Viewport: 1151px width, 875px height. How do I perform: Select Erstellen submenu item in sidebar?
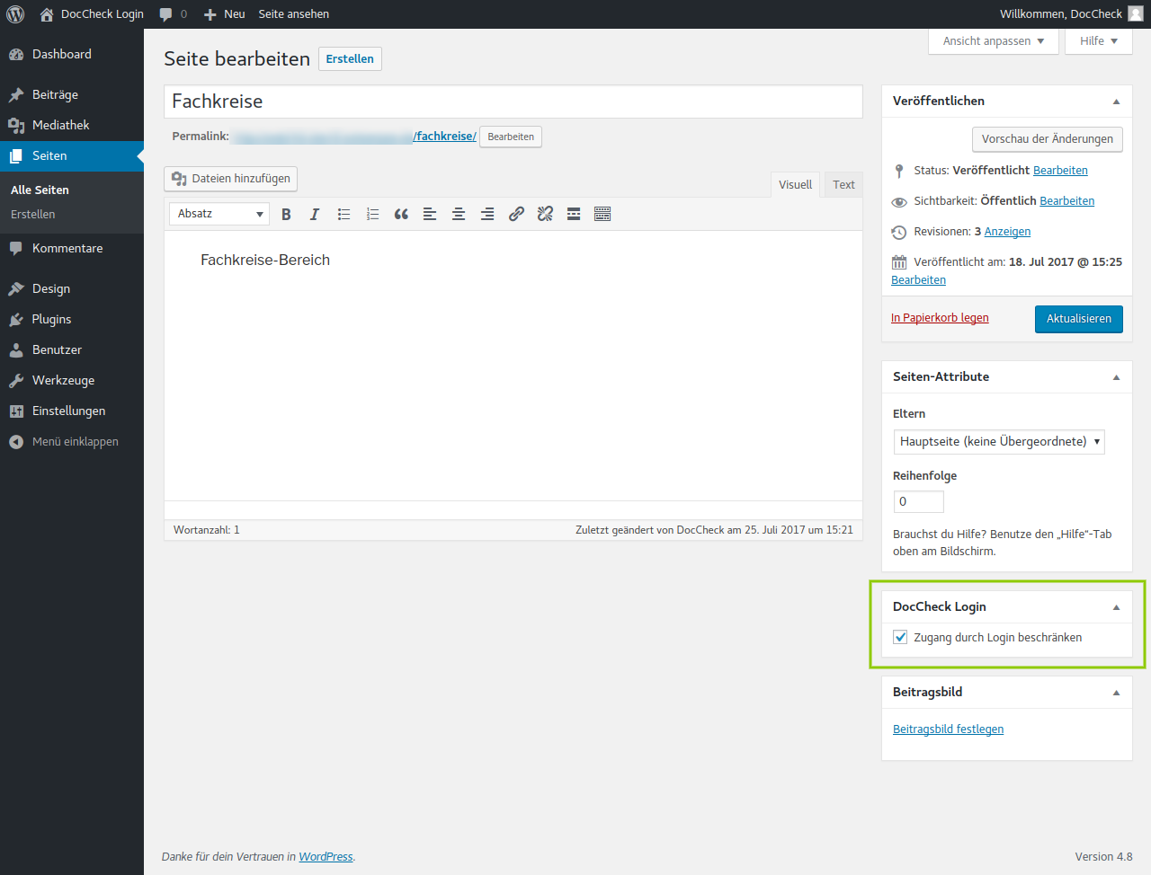33,215
